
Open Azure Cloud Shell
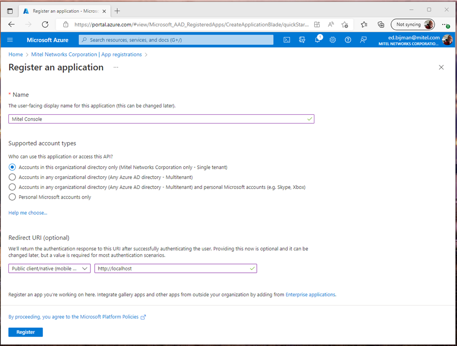pyautogui.click(x=287, y=40)
